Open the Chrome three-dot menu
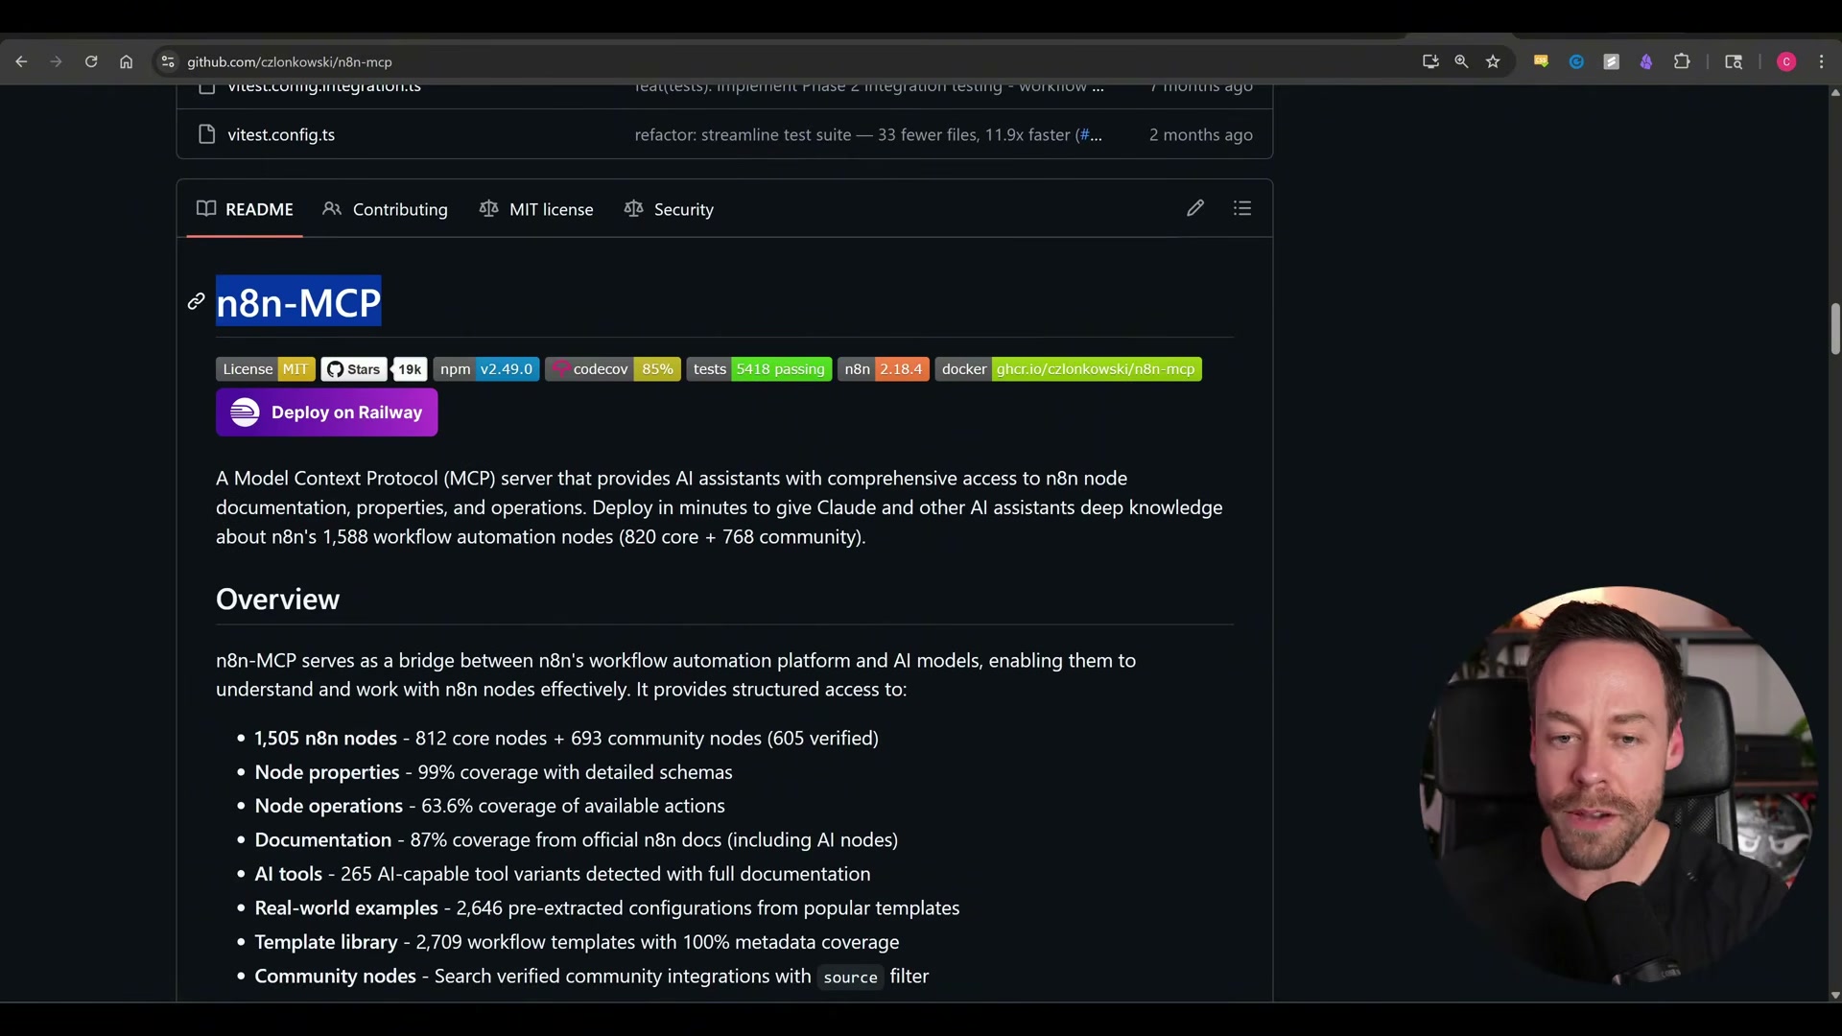1842x1036 pixels. pyautogui.click(x=1822, y=61)
